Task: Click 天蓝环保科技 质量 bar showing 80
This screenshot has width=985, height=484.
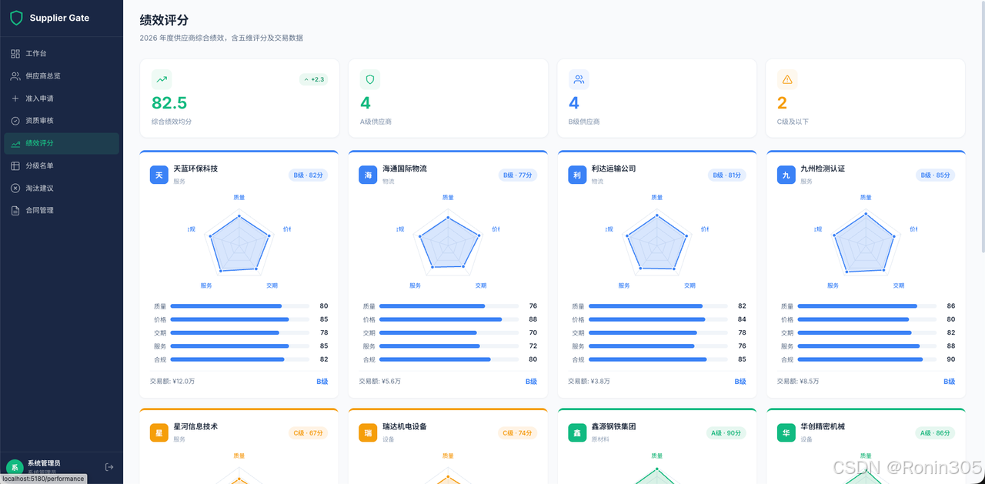Action: pos(239,306)
